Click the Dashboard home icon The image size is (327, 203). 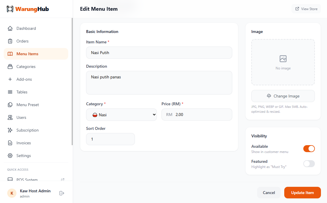10,28
